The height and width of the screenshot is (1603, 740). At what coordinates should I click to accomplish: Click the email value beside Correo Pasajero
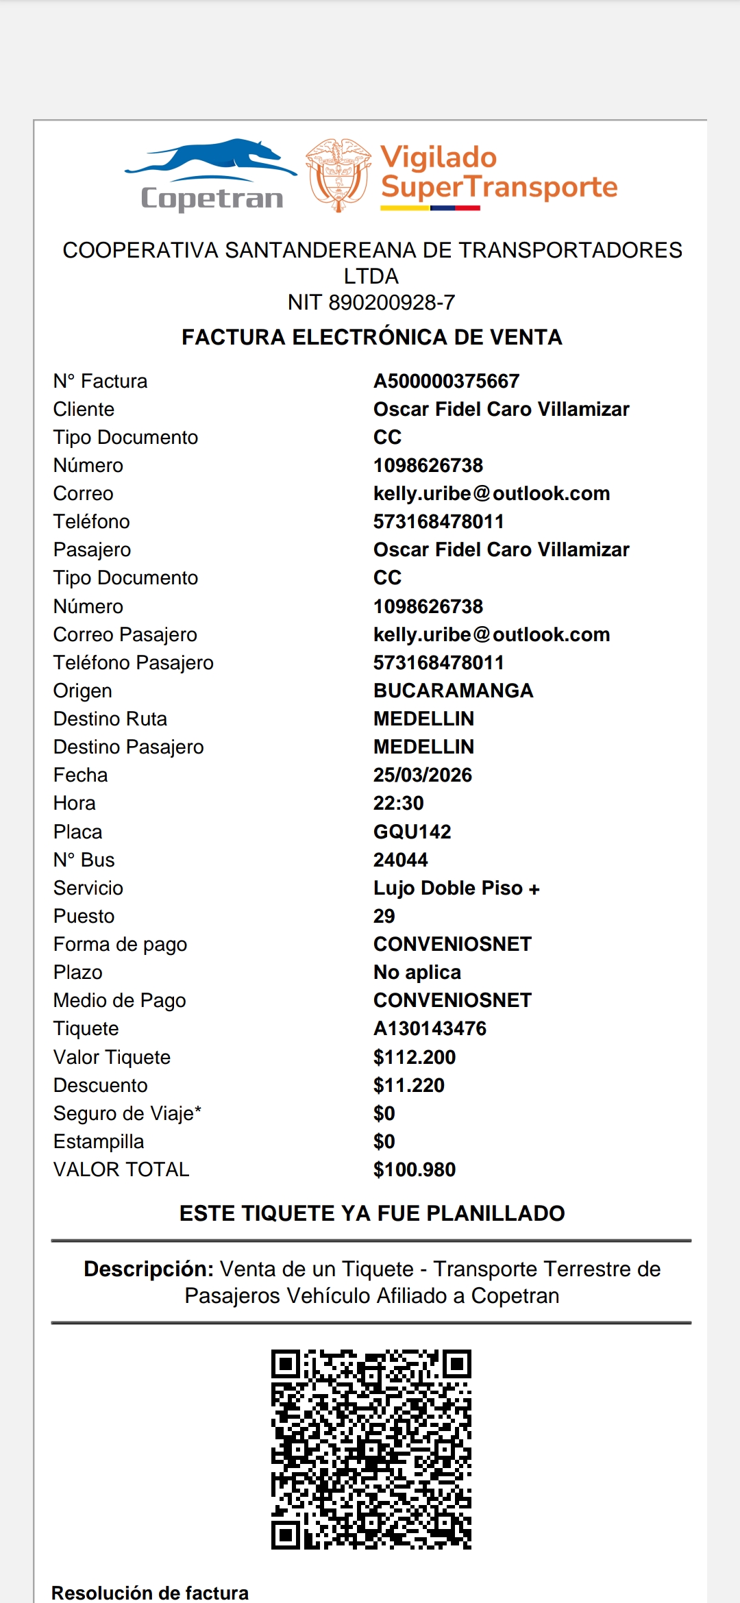491,634
